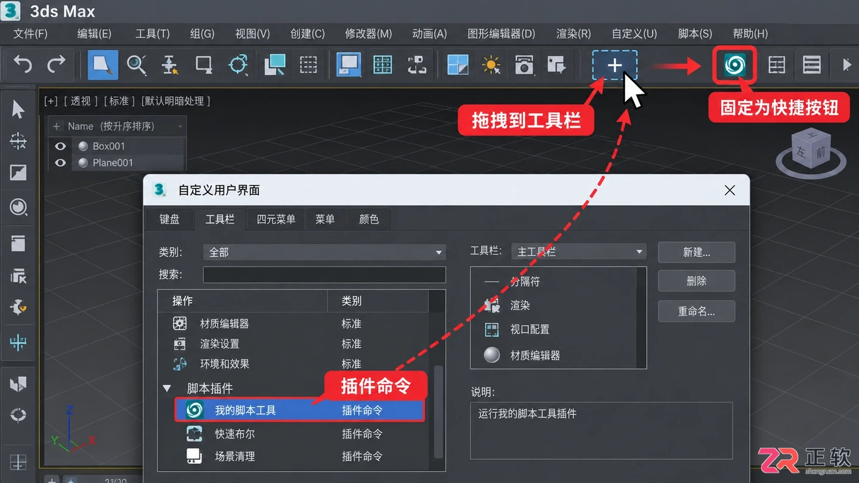Click the sun lighting icon in toolbar

[491, 64]
